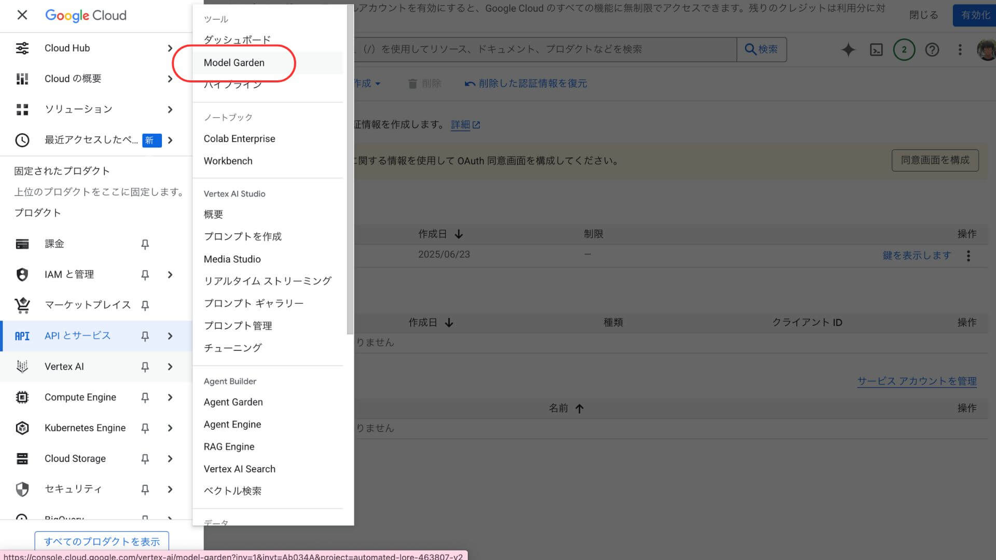The image size is (996, 560).
Task: Open the top bar three-dot settings menu
Action: coord(960,50)
